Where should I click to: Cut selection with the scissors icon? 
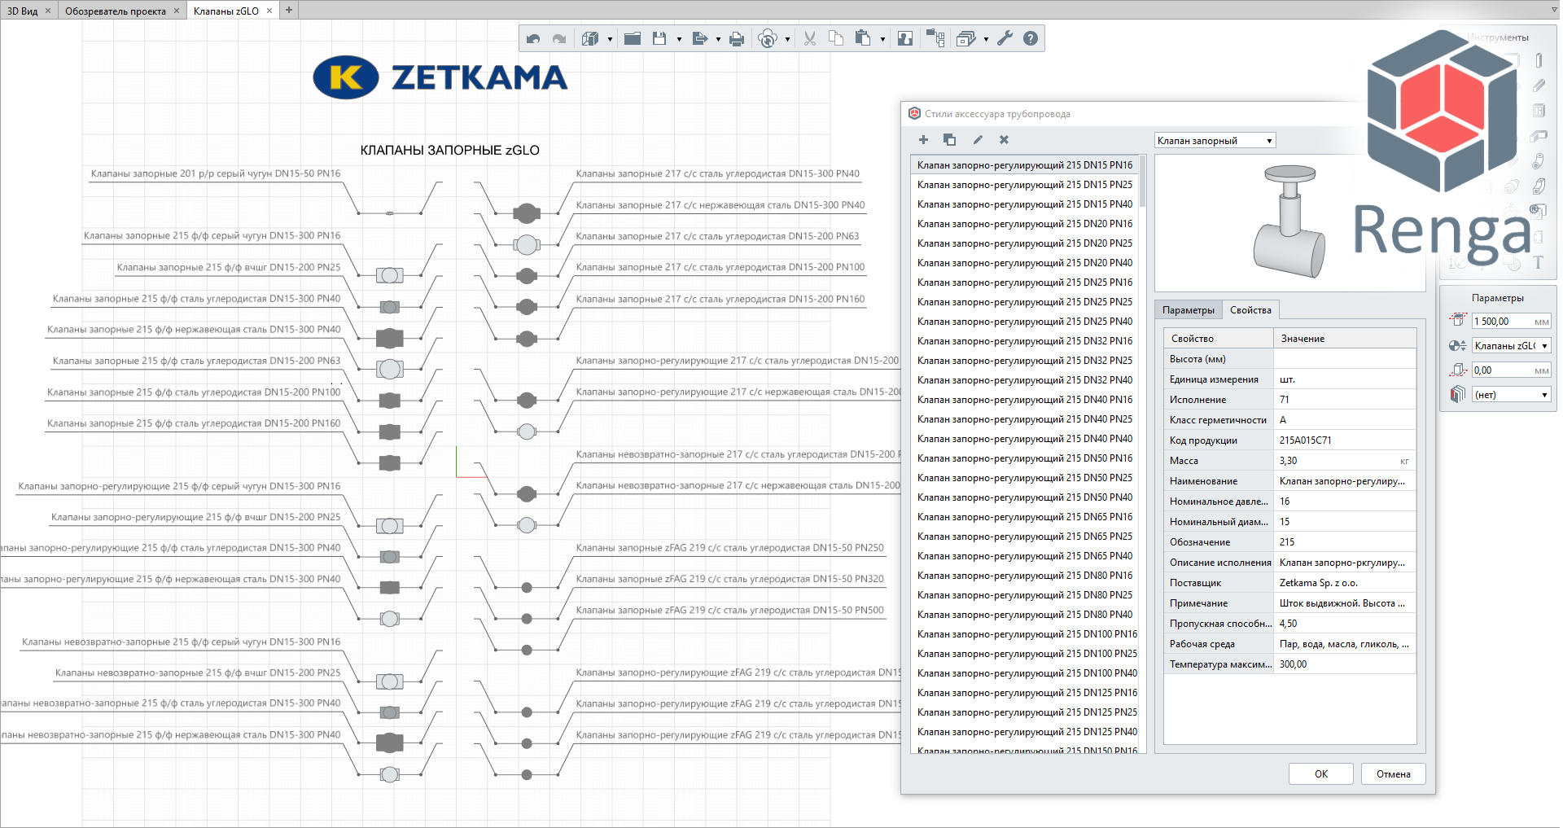point(810,38)
